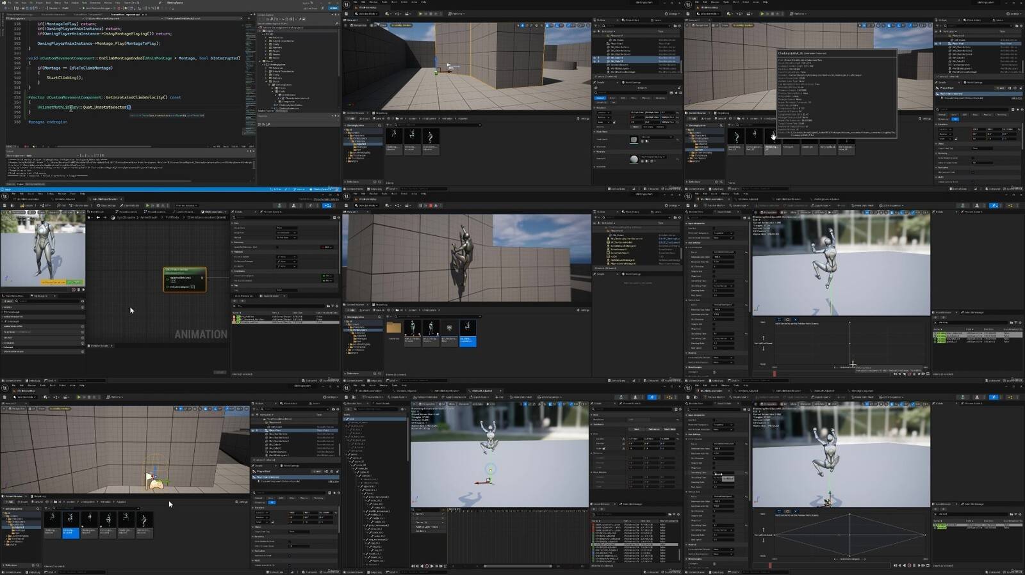
Task: Tick the Actor Hidden In Game checkbox in Player Start Details
Action: coord(290,542)
